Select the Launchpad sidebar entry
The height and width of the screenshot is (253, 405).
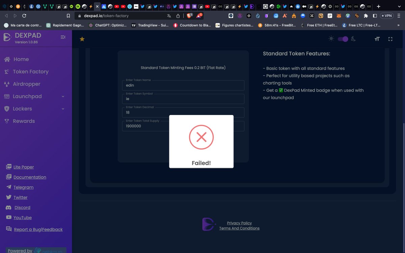click(x=27, y=96)
